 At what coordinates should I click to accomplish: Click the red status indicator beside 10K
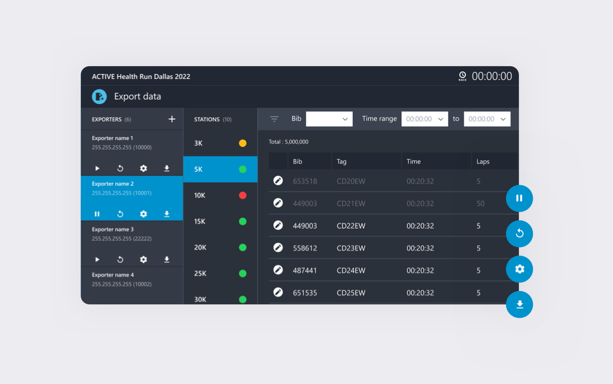[x=242, y=195]
